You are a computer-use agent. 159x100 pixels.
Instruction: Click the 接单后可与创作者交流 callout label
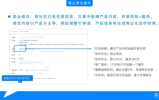[17, 78]
